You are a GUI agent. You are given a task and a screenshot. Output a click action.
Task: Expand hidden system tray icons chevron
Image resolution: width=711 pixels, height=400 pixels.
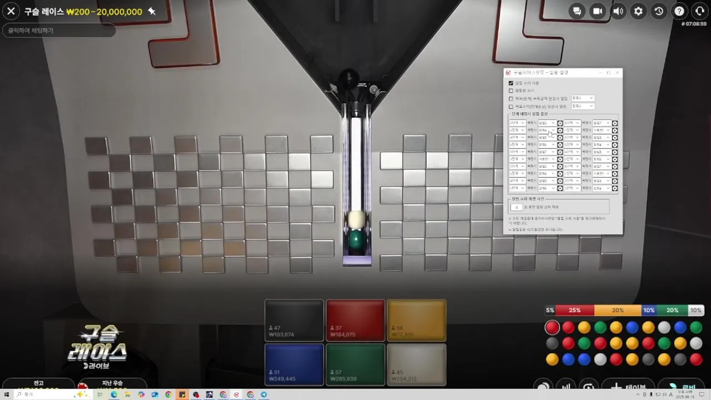[x=638, y=394]
